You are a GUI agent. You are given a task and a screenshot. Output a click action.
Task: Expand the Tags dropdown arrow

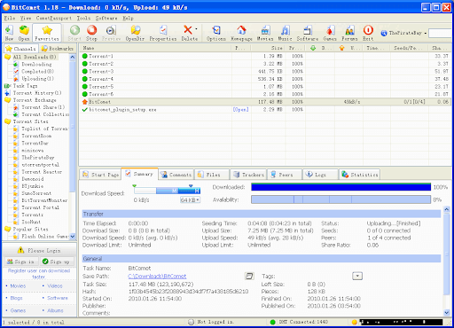[x=357, y=276]
